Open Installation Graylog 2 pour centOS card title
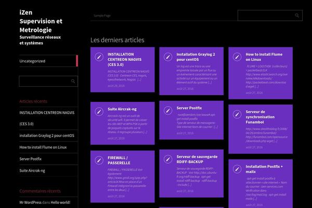Image resolution: width=312 pixels, height=208 pixels. 196,57
